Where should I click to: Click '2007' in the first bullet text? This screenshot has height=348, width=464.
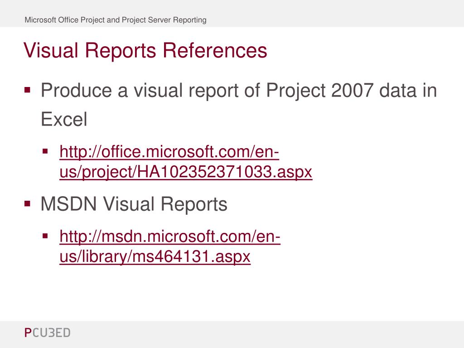[352, 90]
